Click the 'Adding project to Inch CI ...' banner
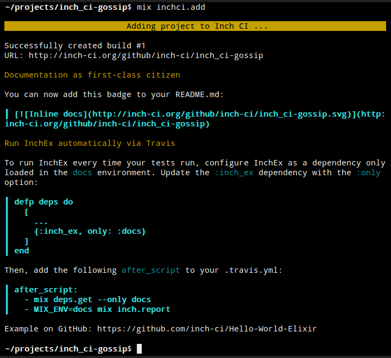The image size is (391, 358). point(195,26)
